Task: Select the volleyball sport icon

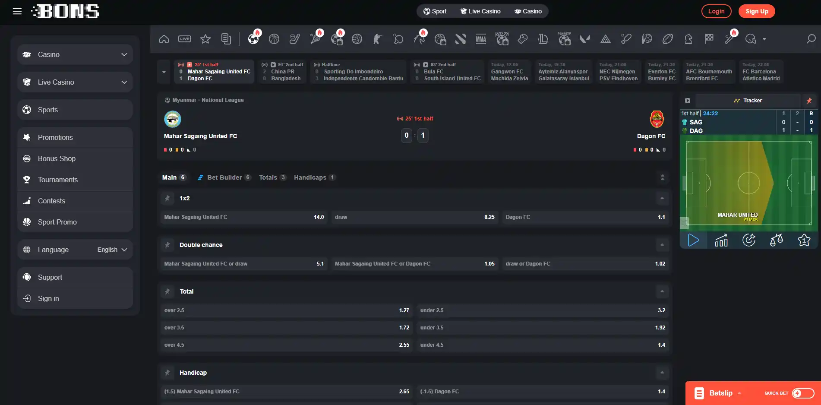Action: pyautogui.click(x=357, y=39)
